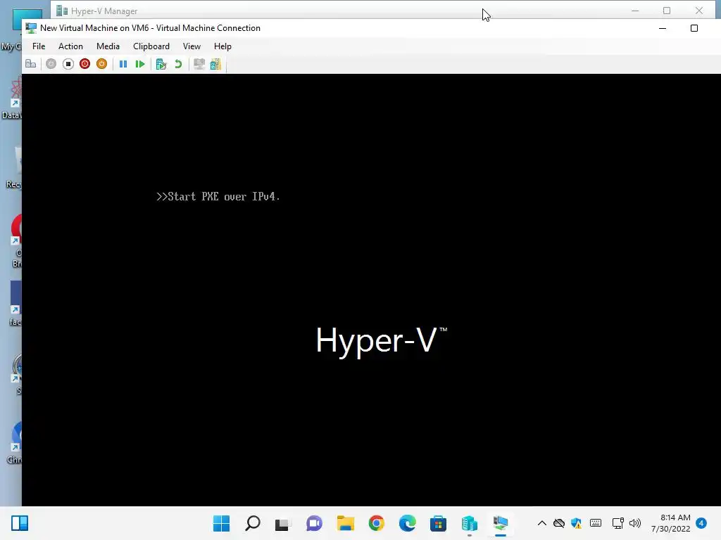
Task: Open File Explorer from the taskbar
Action: [345, 523]
